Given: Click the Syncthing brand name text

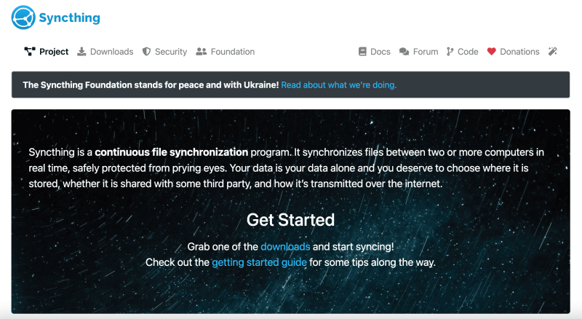Looking at the screenshot, I should [x=69, y=18].
